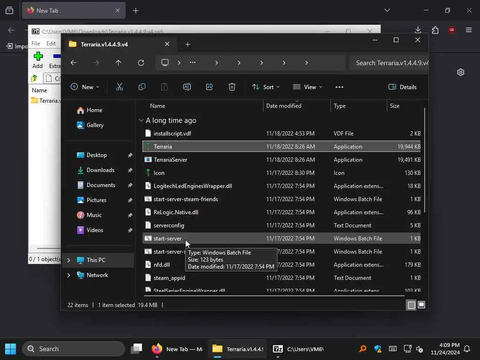Click the Delete trash icon in Explorer toolbar
480x360 pixels.
[x=232, y=87]
